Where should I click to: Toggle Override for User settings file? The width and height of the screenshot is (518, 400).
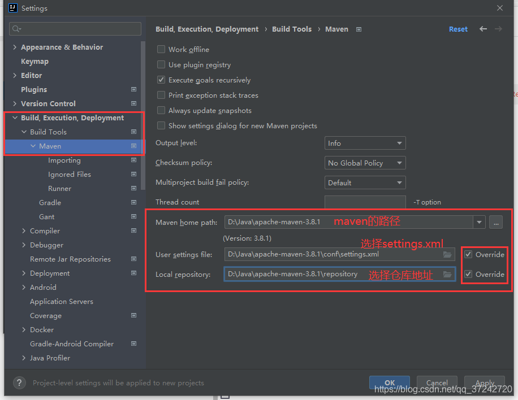tap(468, 254)
